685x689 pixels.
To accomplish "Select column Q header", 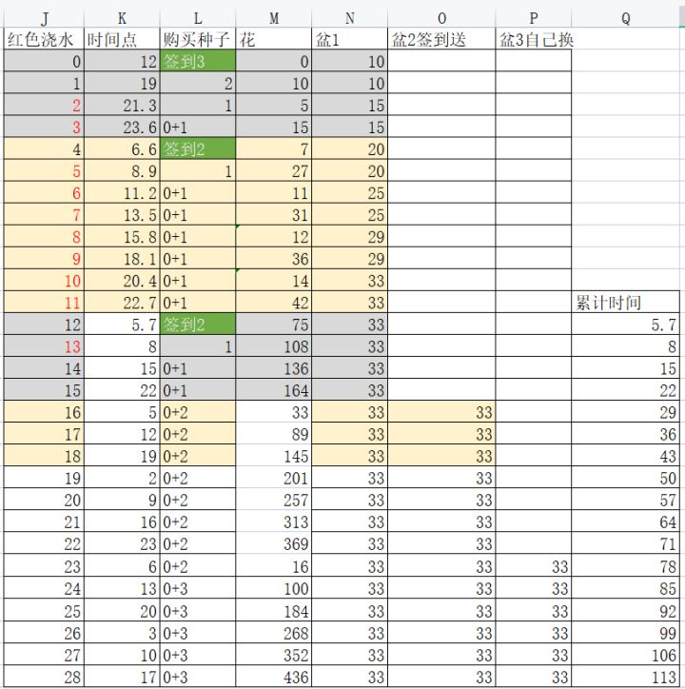I will tap(626, 18).
